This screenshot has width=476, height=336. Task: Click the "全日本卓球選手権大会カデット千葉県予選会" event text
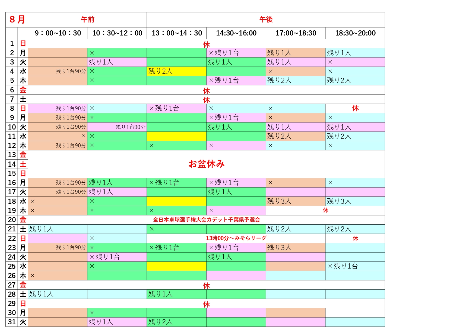206,220
